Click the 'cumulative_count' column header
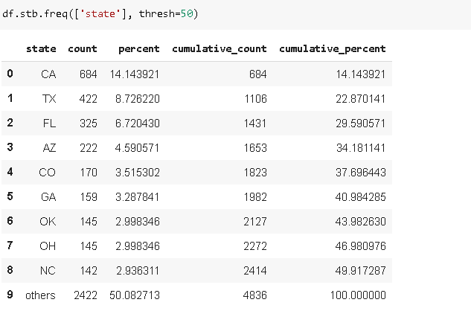The height and width of the screenshot is (311, 471). tap(220, 49)
